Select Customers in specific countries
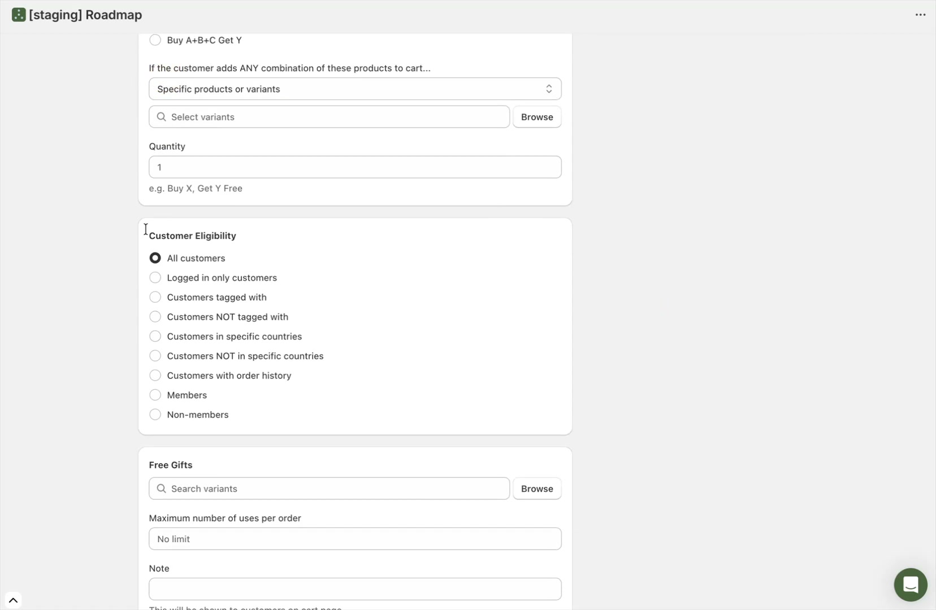Viewport: 936px width, 610px height. pos(155,336)
